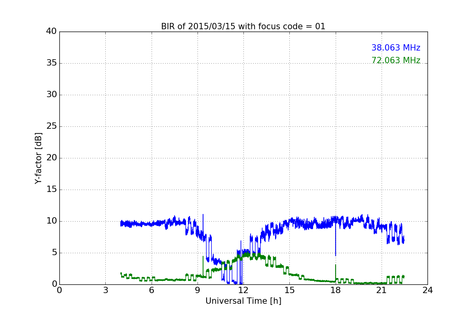475x316 pixels.
Task: Click the y-axis tick label '25'
Action: 51,126
